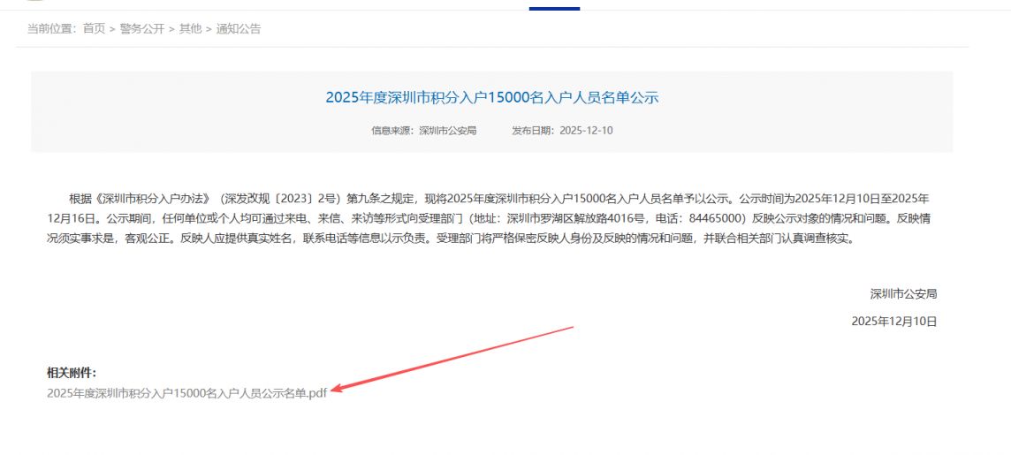Click the 2025年12月10日 date under the signature
The image size is (1011, 455).
pyautogui.click(x=893, y=322)
